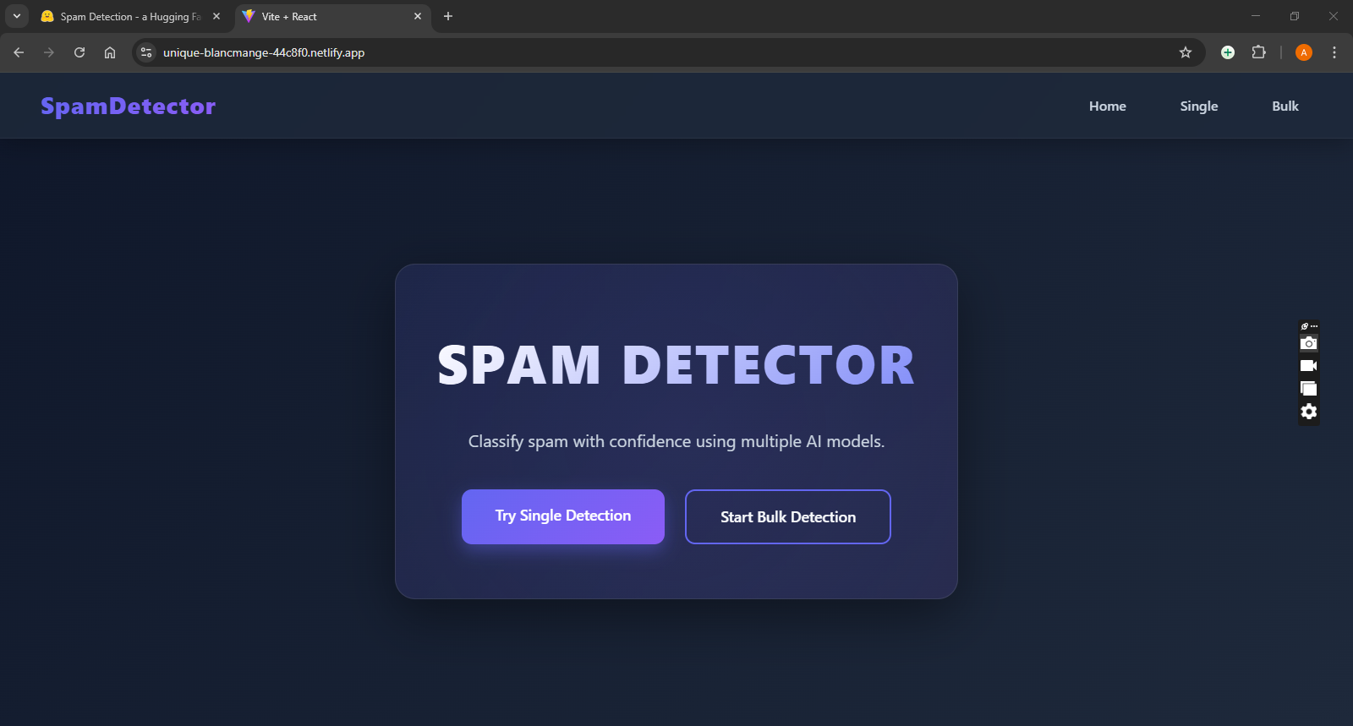The image size is (1353, 726).
Task: Restore down the browser window
Action: 1295,16
